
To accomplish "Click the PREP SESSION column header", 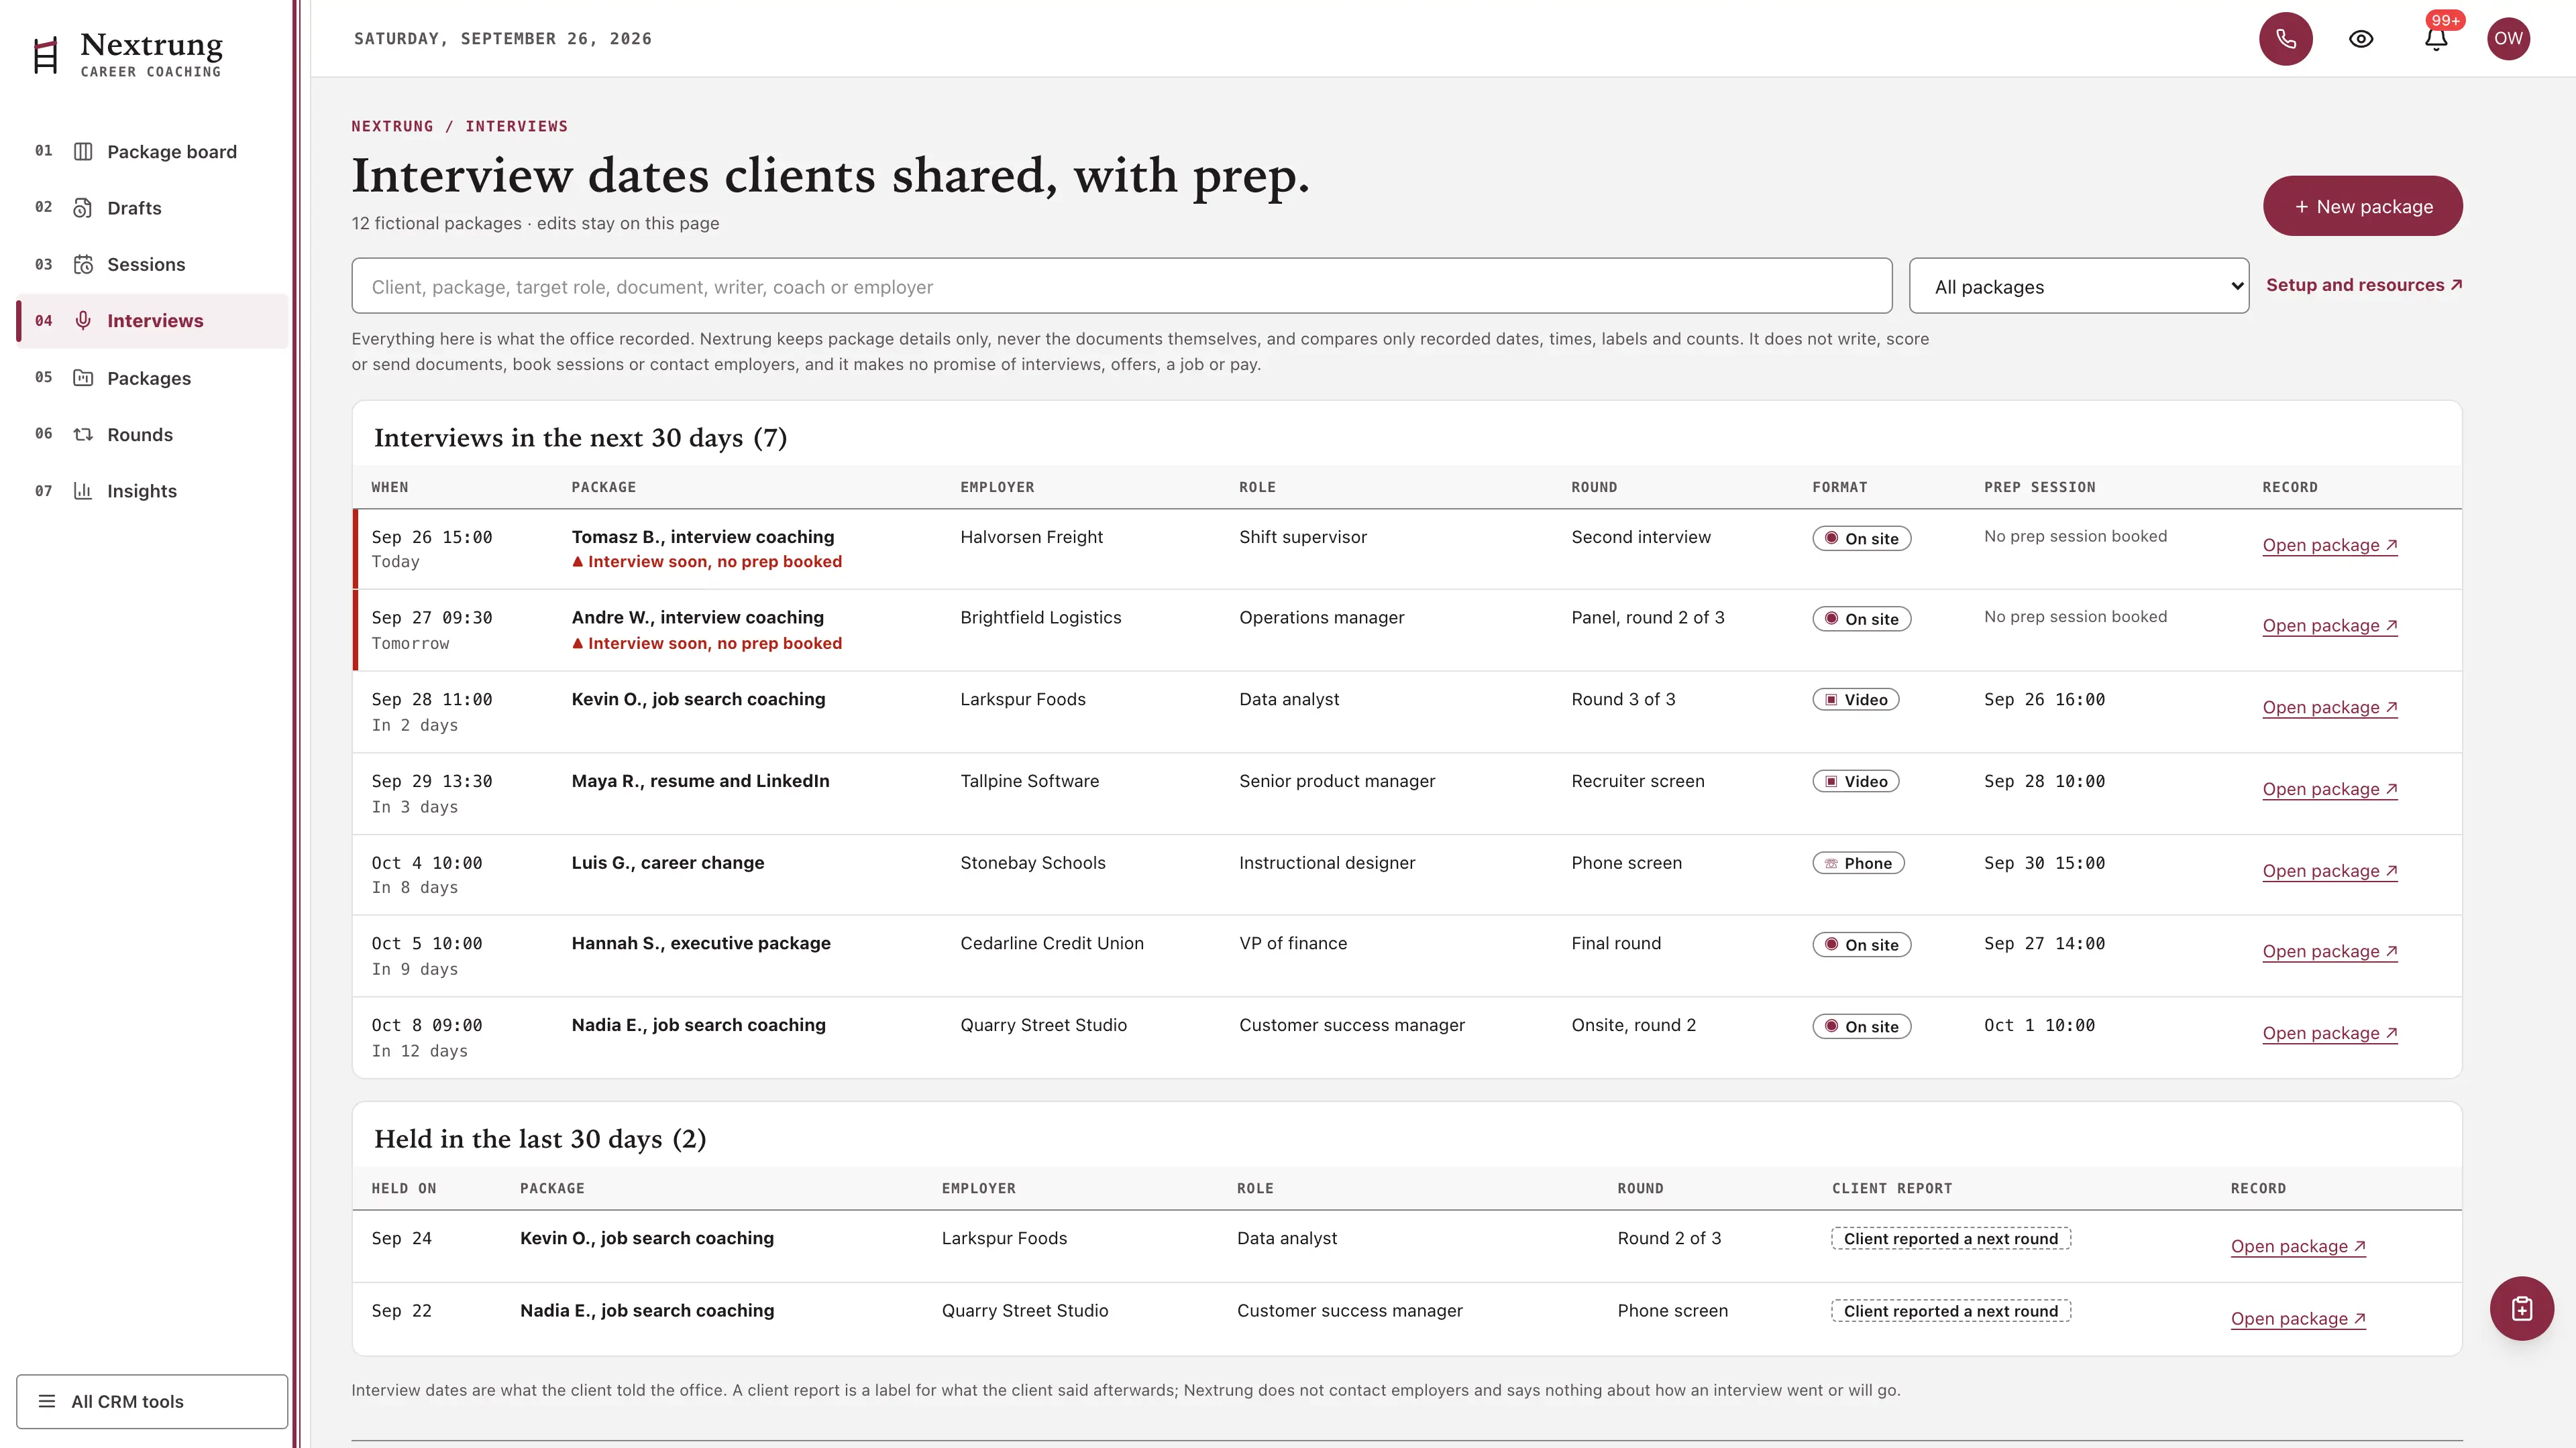I will click(2039, 487).
